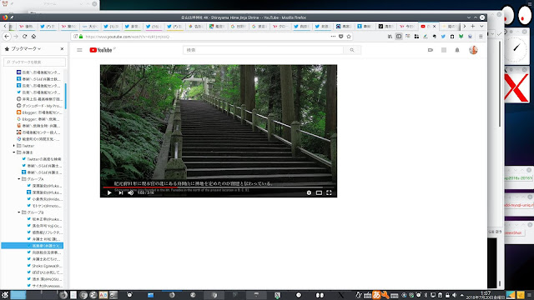Bookmark this page with the star icon
The image size is (534, 300).
[349, 37]
